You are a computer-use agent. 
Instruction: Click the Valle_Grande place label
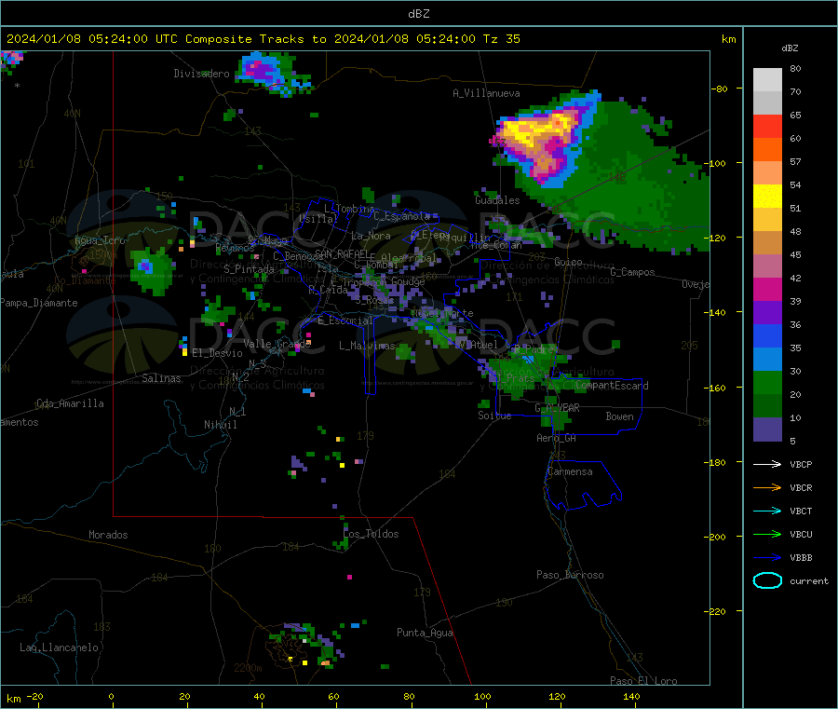click(x=277, y=344)
